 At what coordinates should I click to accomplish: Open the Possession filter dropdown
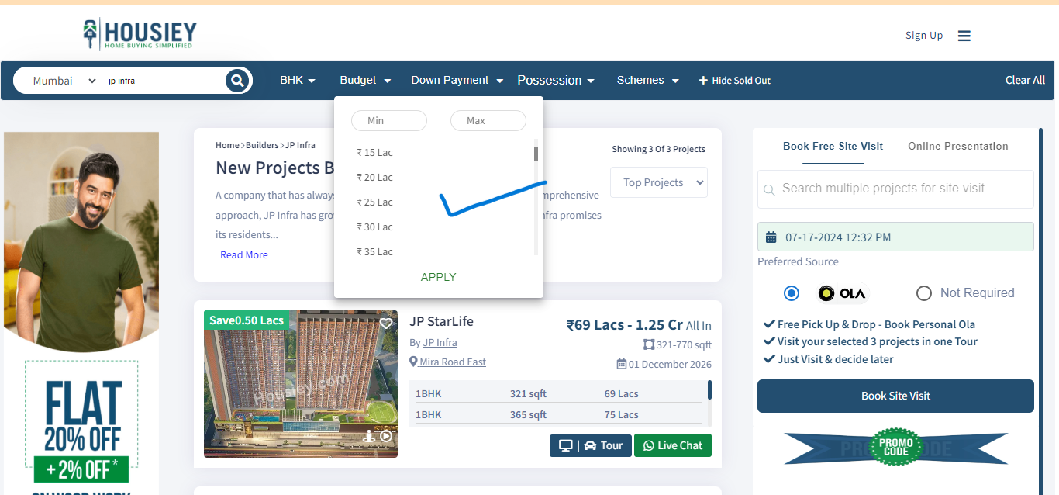click(x=556, y=81)
